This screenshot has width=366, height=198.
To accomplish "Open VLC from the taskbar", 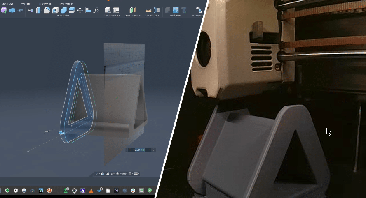I will coord(91,191).
